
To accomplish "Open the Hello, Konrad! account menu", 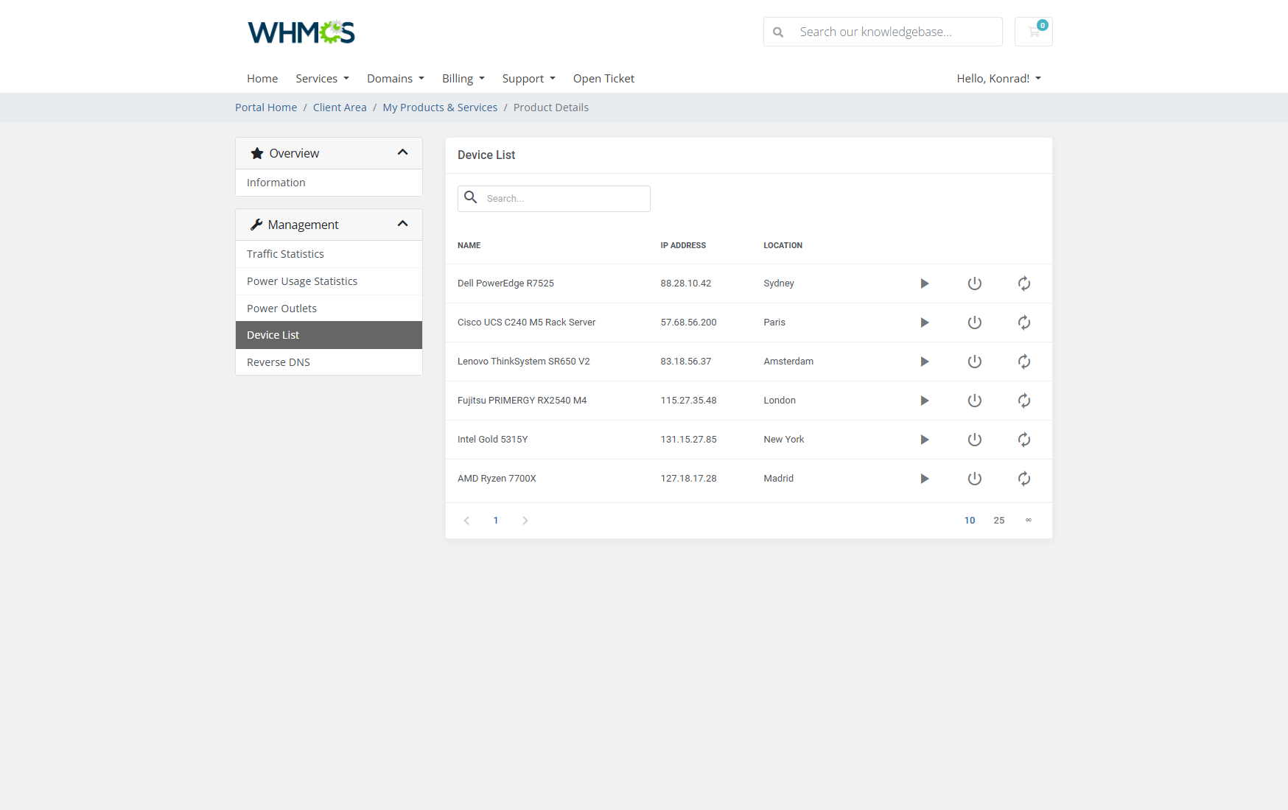I will (999, 79).
